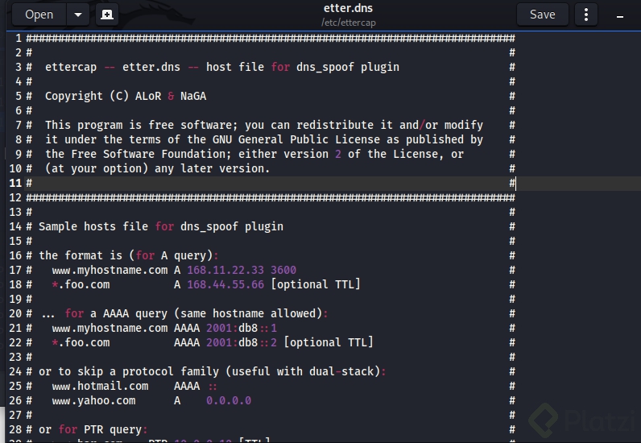Screen dimensions: 641x443
Task: Click '(at your option) any later version.' line
Action: pos(157,168)
